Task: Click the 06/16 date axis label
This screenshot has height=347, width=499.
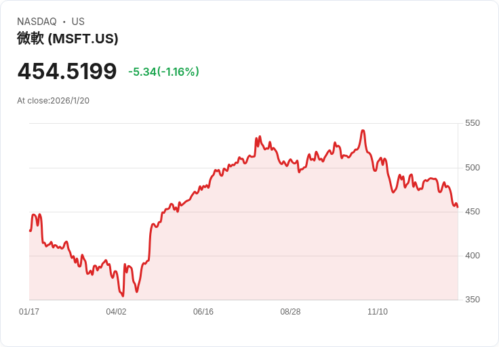Action: (x=203, y=311)
